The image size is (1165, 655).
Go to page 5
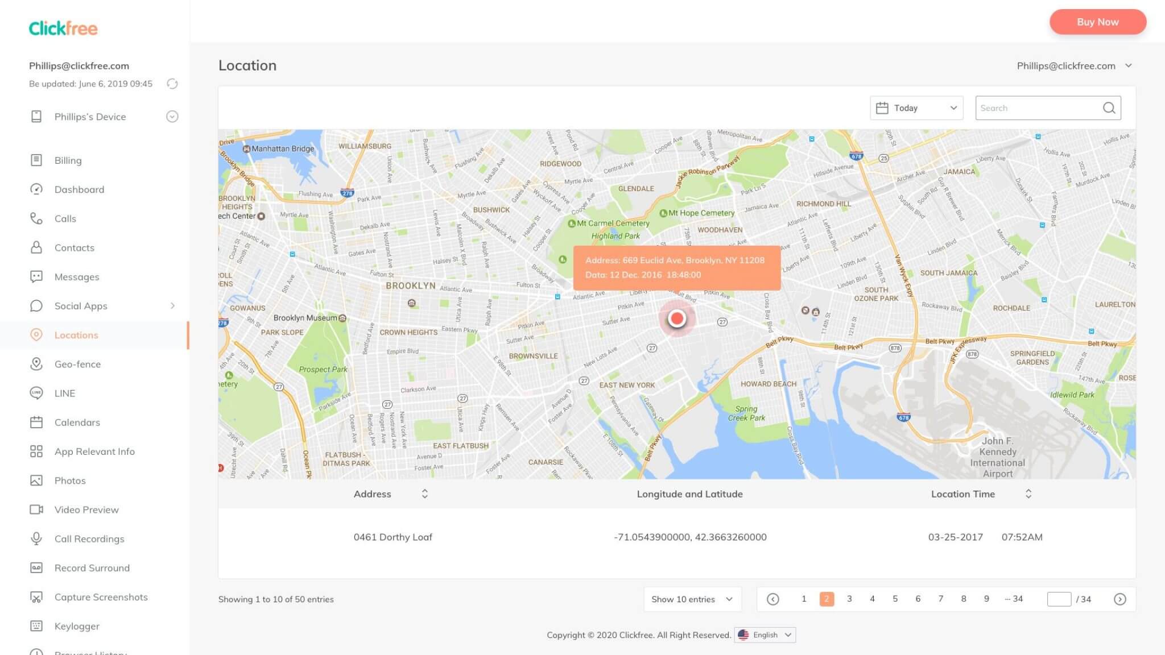(895, 599)
